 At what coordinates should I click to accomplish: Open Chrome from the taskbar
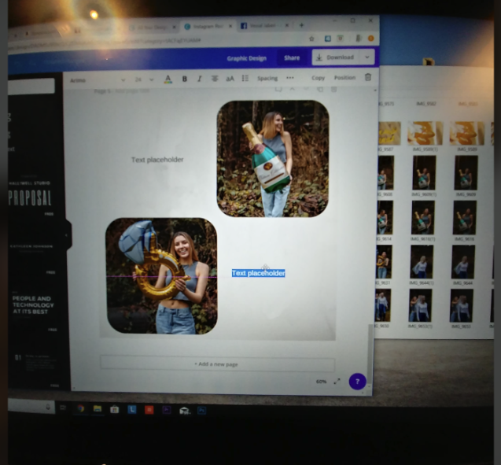[x=80, y=408]
